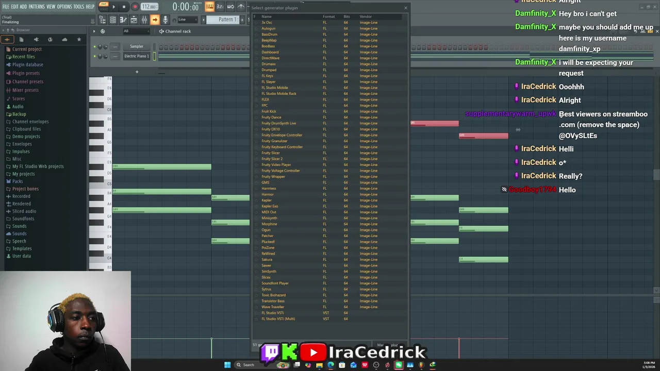The height and width of the screenshot is (371, 660).
Task: Open the FILE menu
Action: click(6, 7)
